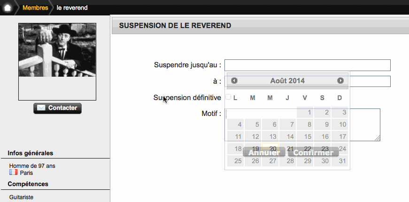Pick day 4 in the date picker
409x202 pixels.
coord(235,124)
